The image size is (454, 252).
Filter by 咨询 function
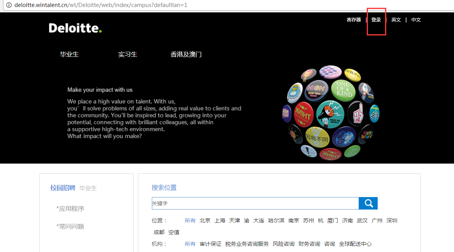[329, 244]
